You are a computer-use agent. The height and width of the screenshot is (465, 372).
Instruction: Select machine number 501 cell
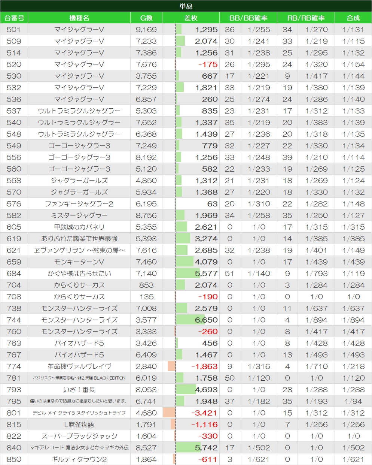(x=14, y=30)
